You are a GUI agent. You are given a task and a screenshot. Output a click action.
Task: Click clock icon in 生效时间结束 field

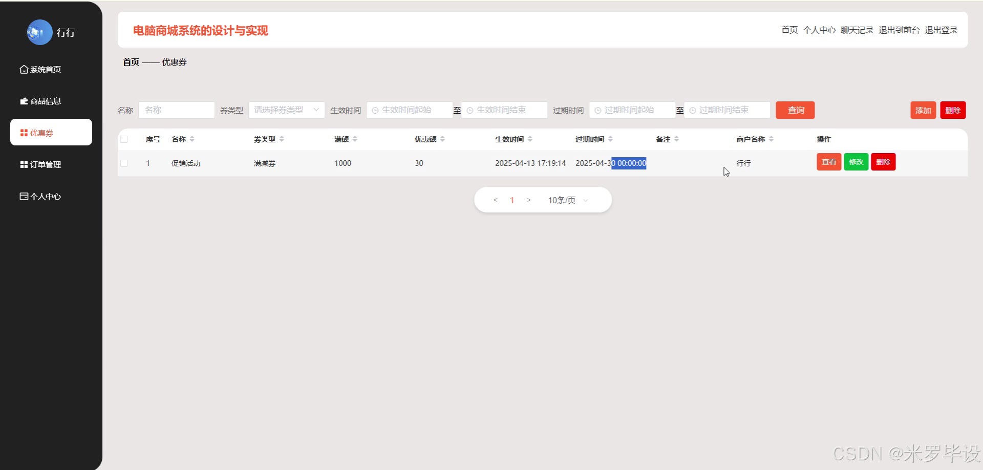(x=470, y=111)
